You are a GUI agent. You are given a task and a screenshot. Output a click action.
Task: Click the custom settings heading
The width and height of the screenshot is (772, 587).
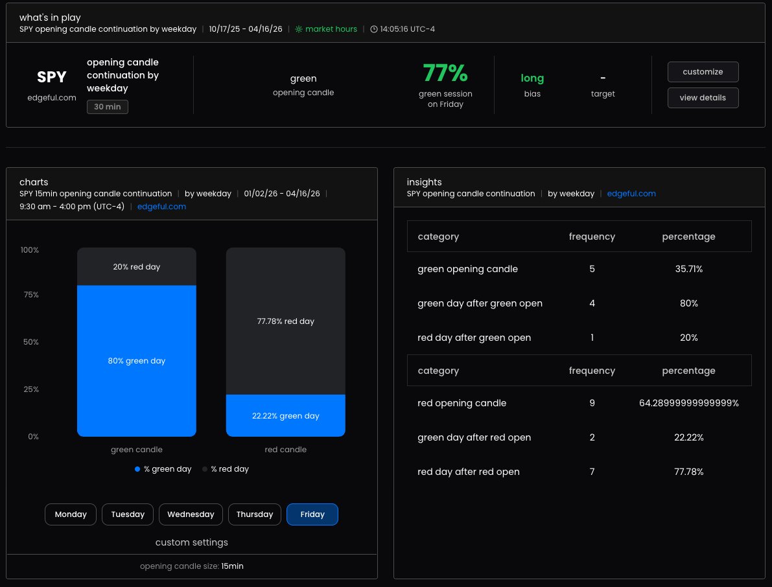(191, 542)
